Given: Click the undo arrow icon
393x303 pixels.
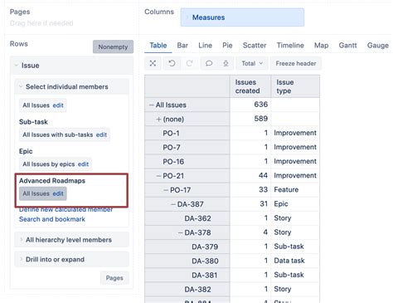Looking at the screenshot, I should click(172, 63).
